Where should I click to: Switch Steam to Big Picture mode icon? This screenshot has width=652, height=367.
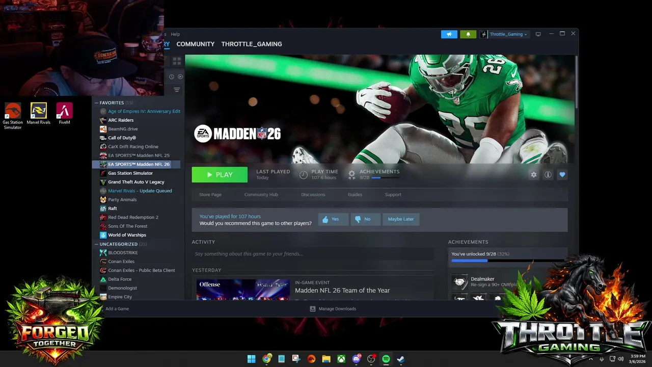(538, 34)
